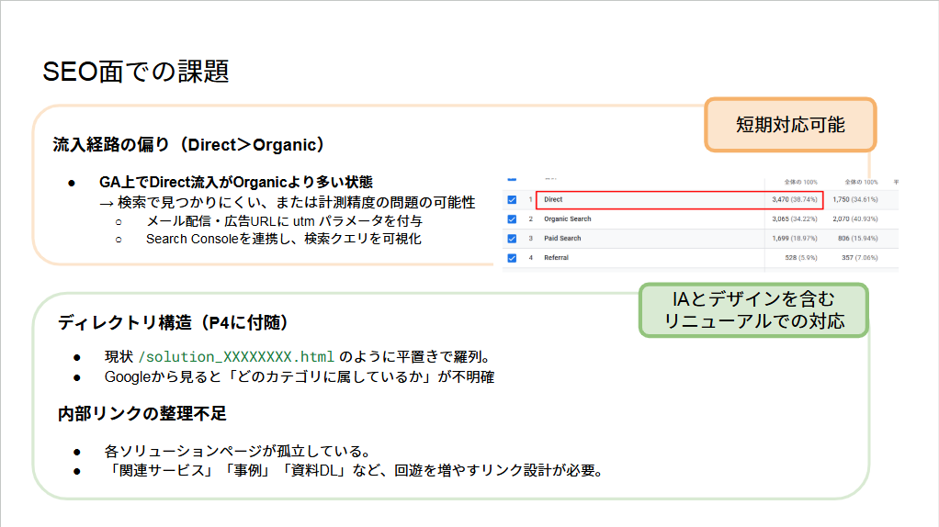Click the partially visible header checkbox

(x=512, y=180)
